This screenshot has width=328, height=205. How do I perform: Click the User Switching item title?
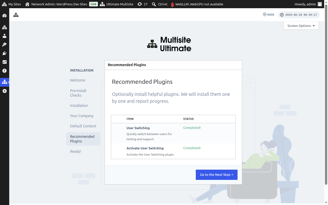coord(138,128)
